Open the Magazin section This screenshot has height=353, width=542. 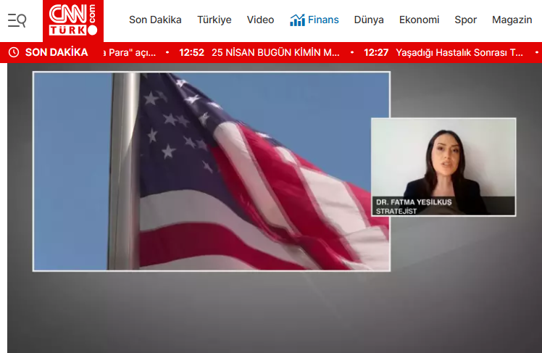pyautogui.click(x=512, y=20)
